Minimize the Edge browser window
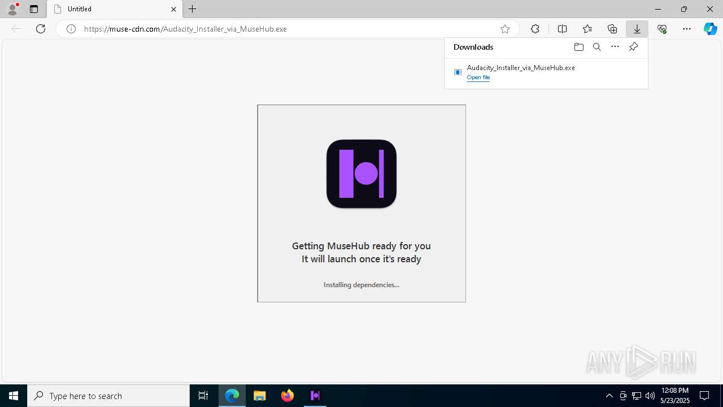This screenshot has height=407, width=723. (x=658, y=9)
